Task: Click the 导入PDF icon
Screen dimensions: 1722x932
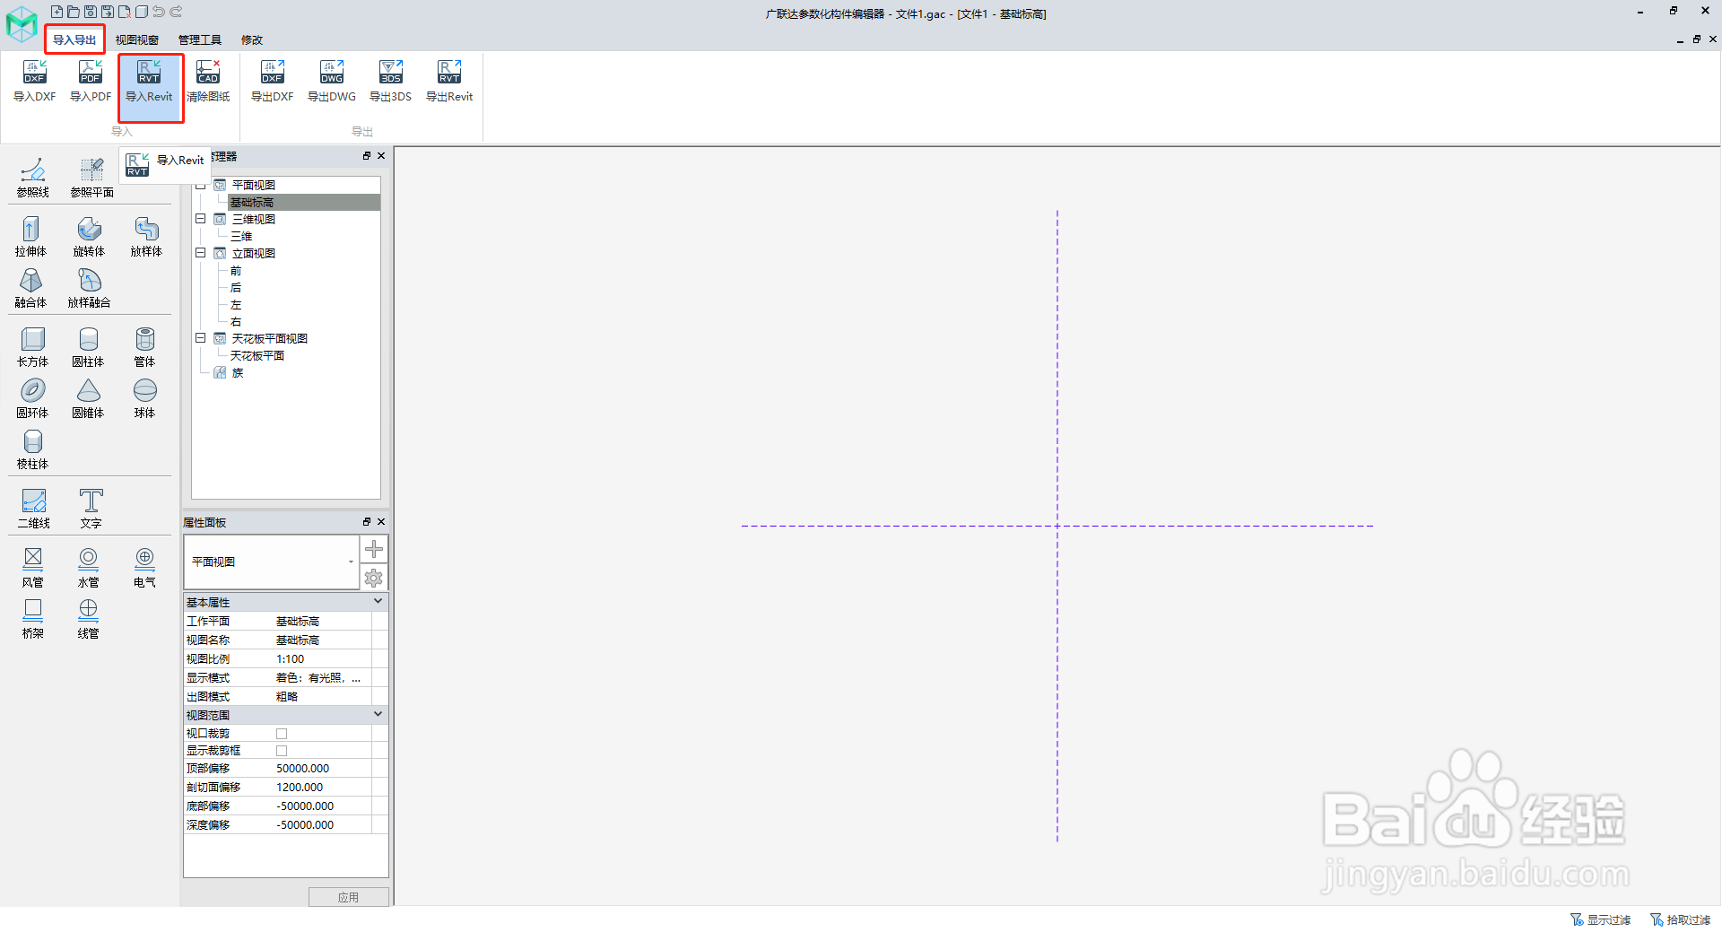Action: tap(91, 73)
